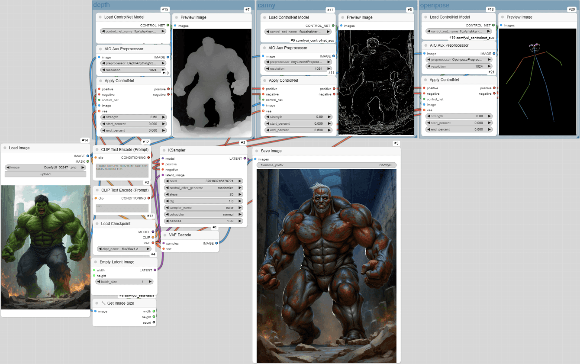Open the control_net_name dropdown in depth group
The width and height of the screenshot is (580, 364).
133,31
